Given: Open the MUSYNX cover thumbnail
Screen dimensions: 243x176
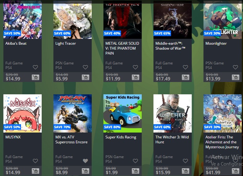Looking at the screenshot, I should 23,113.
